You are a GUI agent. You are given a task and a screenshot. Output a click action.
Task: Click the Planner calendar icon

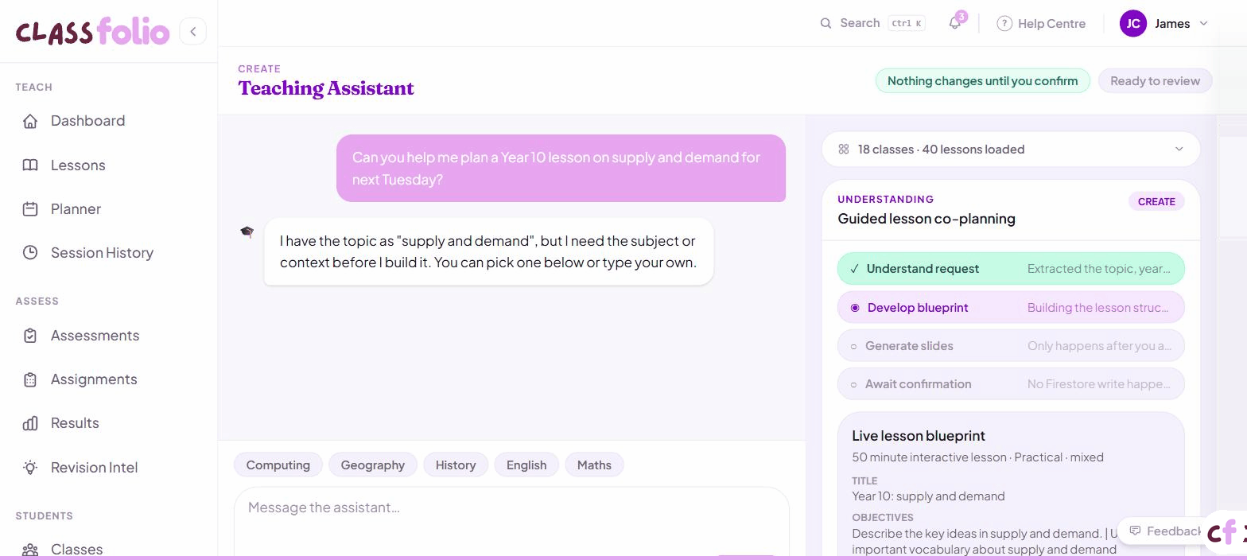30,209
